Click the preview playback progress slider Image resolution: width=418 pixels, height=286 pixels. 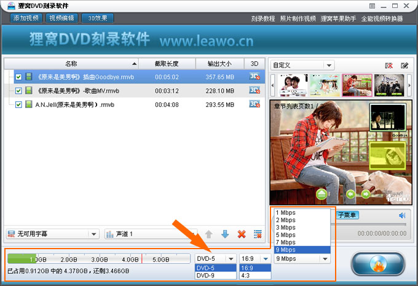[369, 225]
